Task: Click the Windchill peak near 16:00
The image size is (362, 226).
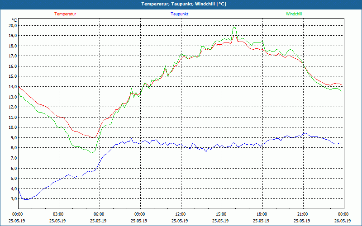Action: [x=234, y=27]
